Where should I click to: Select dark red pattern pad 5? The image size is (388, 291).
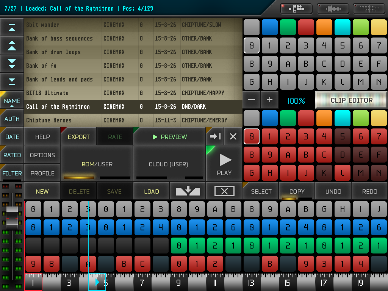(342, 136)
